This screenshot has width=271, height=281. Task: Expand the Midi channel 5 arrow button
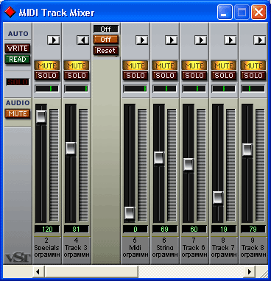[141, 40]
